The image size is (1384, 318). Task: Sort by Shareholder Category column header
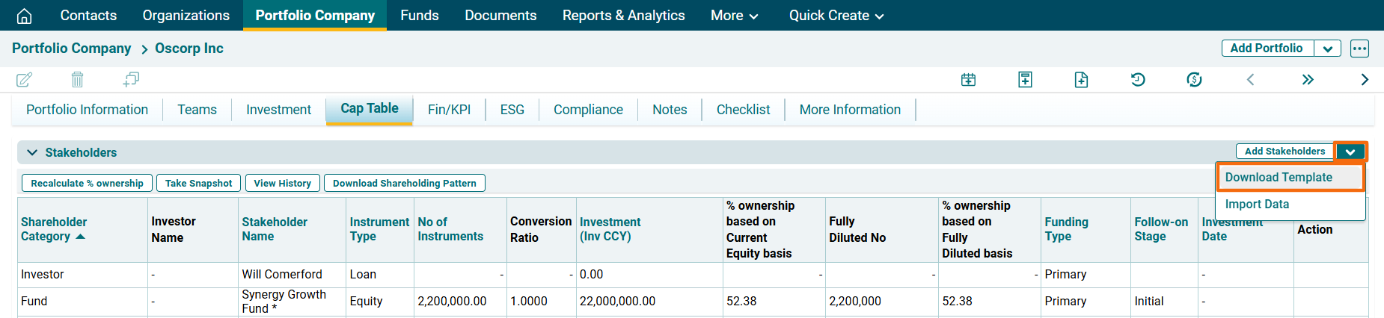[54, 229]
